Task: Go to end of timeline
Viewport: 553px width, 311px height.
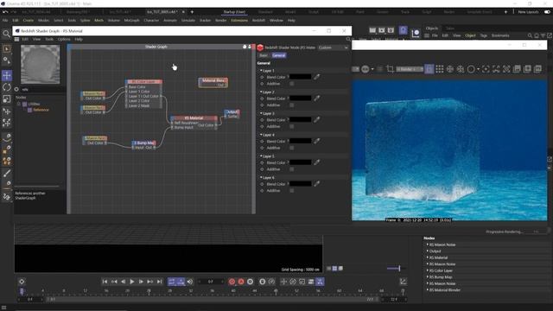Action: (159, 282)
